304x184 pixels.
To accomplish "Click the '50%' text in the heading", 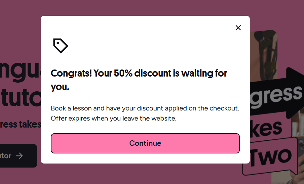I will (123, 73).
